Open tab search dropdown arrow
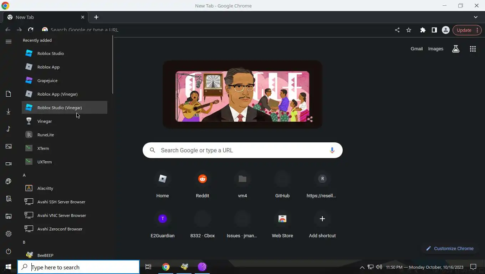Screen dimensions: 485x274 coord(476,17)
